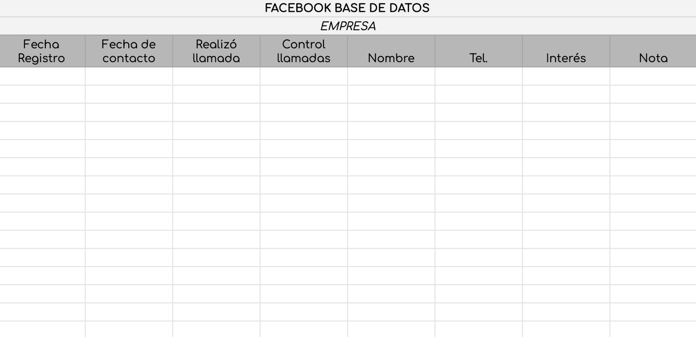Select the EMPRESA subtitle cell
The width and height of the screenshot is (696, 337).
click(347, 26)
